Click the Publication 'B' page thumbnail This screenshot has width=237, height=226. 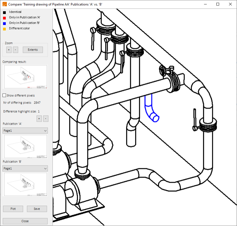pos(25,184)
